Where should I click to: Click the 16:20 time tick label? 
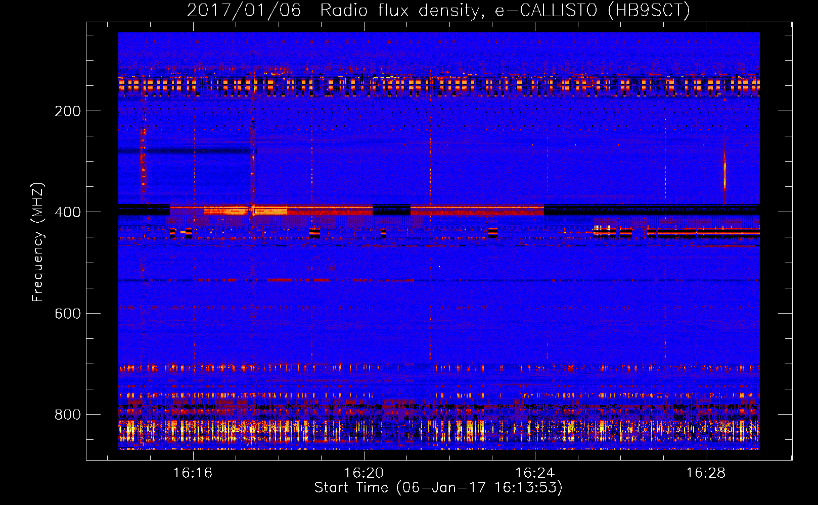tap(363, 473)
